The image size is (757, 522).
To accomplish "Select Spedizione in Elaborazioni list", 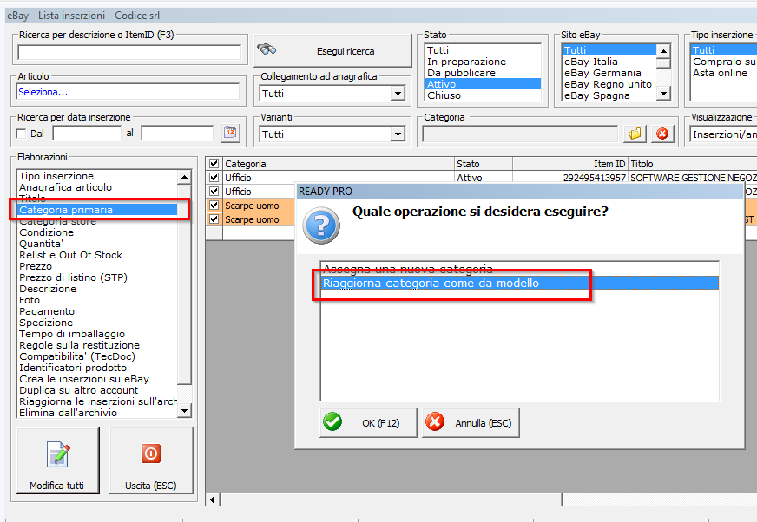I will 97,323.
